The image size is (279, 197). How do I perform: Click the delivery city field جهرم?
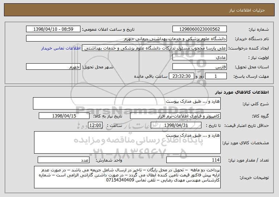(x=53, y=67)
